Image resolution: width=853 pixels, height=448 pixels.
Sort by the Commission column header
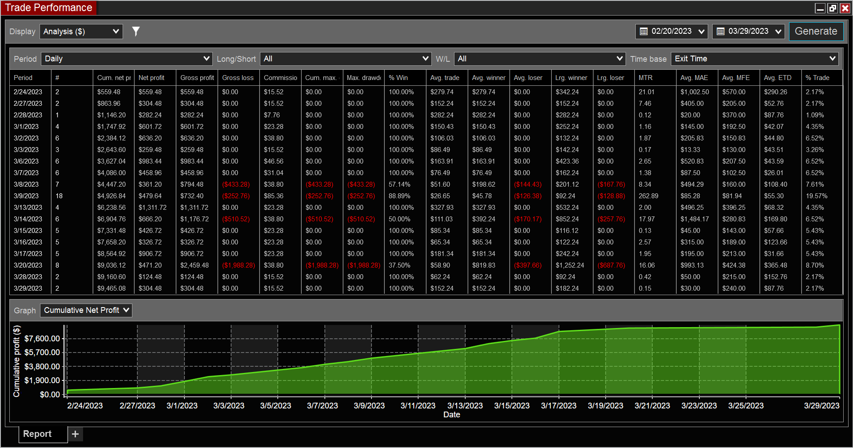(x=280, y=78)
